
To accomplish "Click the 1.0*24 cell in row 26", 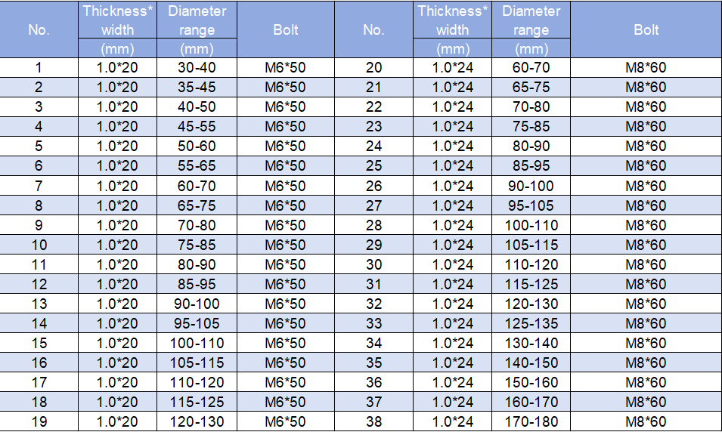I will point(452,186).
